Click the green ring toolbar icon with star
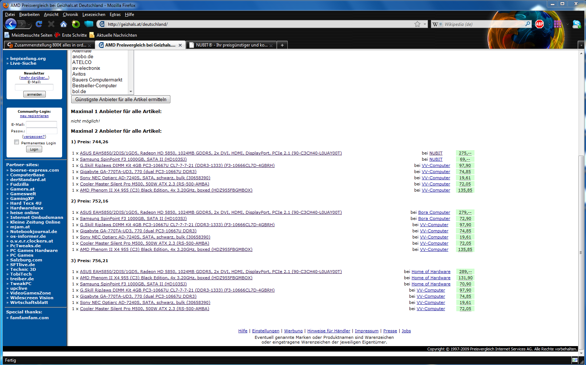The image size is (586, 365). tap(76, 24)
